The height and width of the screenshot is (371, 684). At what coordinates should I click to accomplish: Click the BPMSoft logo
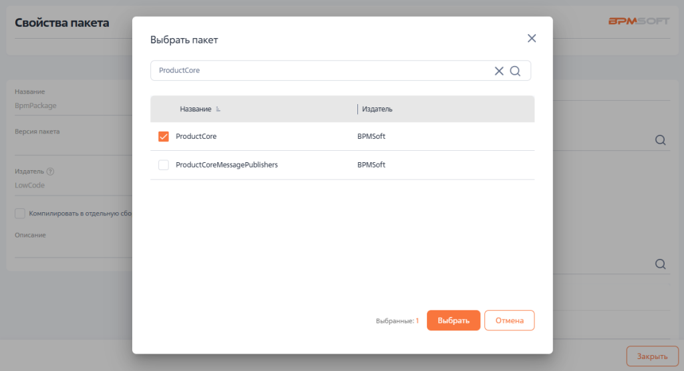pyautogui.click(x=638, y=21)
